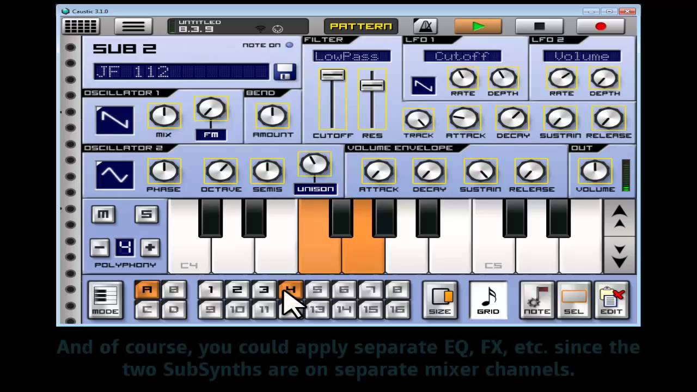Select pattern slot 16

397,309
